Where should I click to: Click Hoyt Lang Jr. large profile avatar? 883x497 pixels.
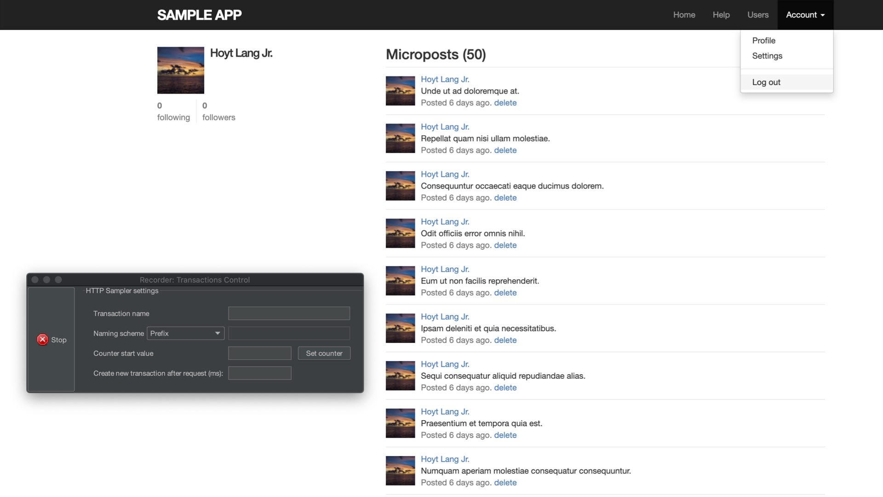180,70
